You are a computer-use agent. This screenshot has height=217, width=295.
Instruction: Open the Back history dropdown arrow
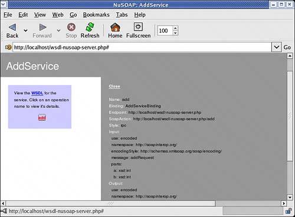coord(25,31)
